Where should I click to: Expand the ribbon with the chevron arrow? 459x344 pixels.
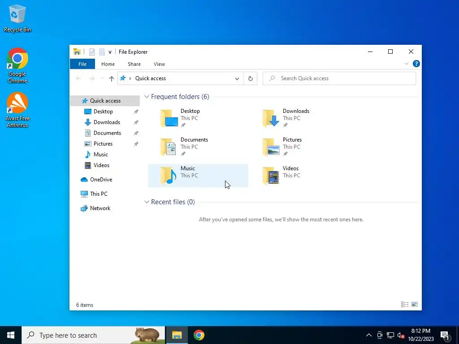(406, 64)
